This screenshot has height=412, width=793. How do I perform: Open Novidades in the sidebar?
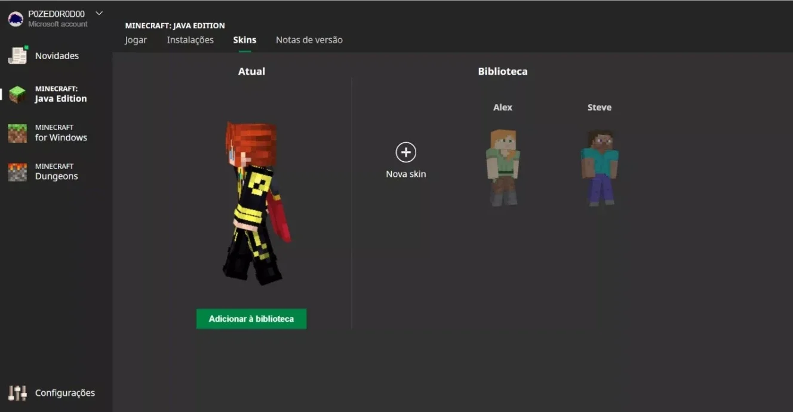57,56
